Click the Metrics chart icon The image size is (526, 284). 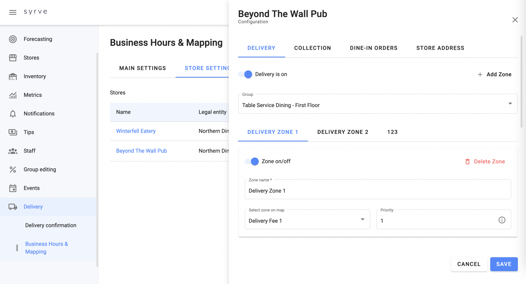[x=13, y=95]
